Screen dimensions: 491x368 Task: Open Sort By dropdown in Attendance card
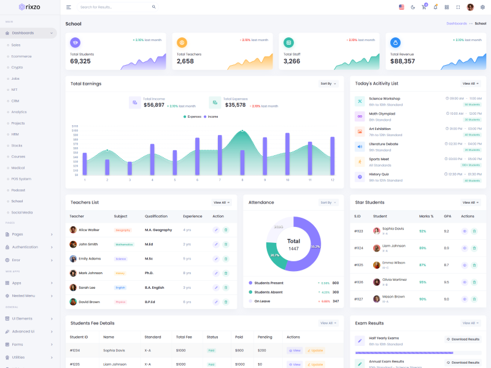(x=328, y=202)
